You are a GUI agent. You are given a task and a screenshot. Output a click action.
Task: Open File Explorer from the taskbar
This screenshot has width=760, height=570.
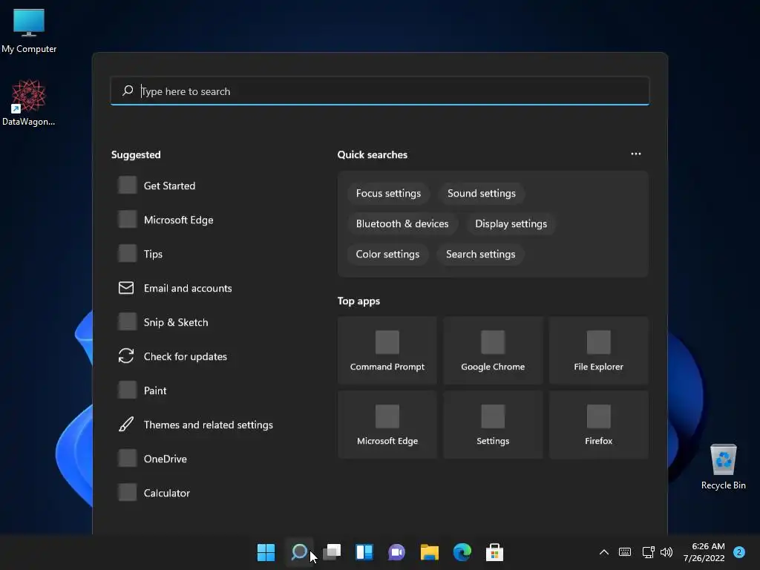click(430, 552)
